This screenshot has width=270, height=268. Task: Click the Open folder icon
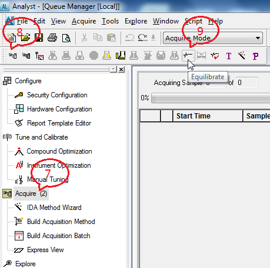click(x=25, y=38)
